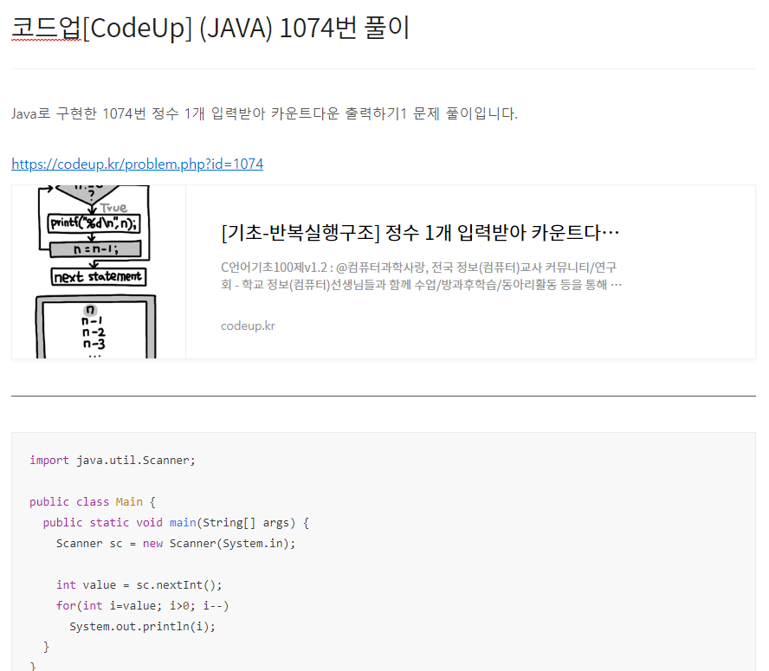This screenshot has width=769, height=671.
Task: Click the flowchart preview thumbnail image
Action: point(99,272)
